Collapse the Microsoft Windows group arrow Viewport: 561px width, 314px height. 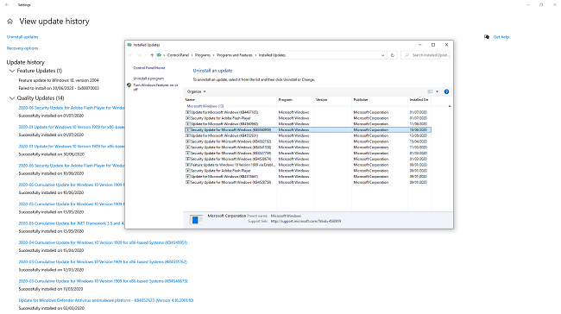point(450,106)
